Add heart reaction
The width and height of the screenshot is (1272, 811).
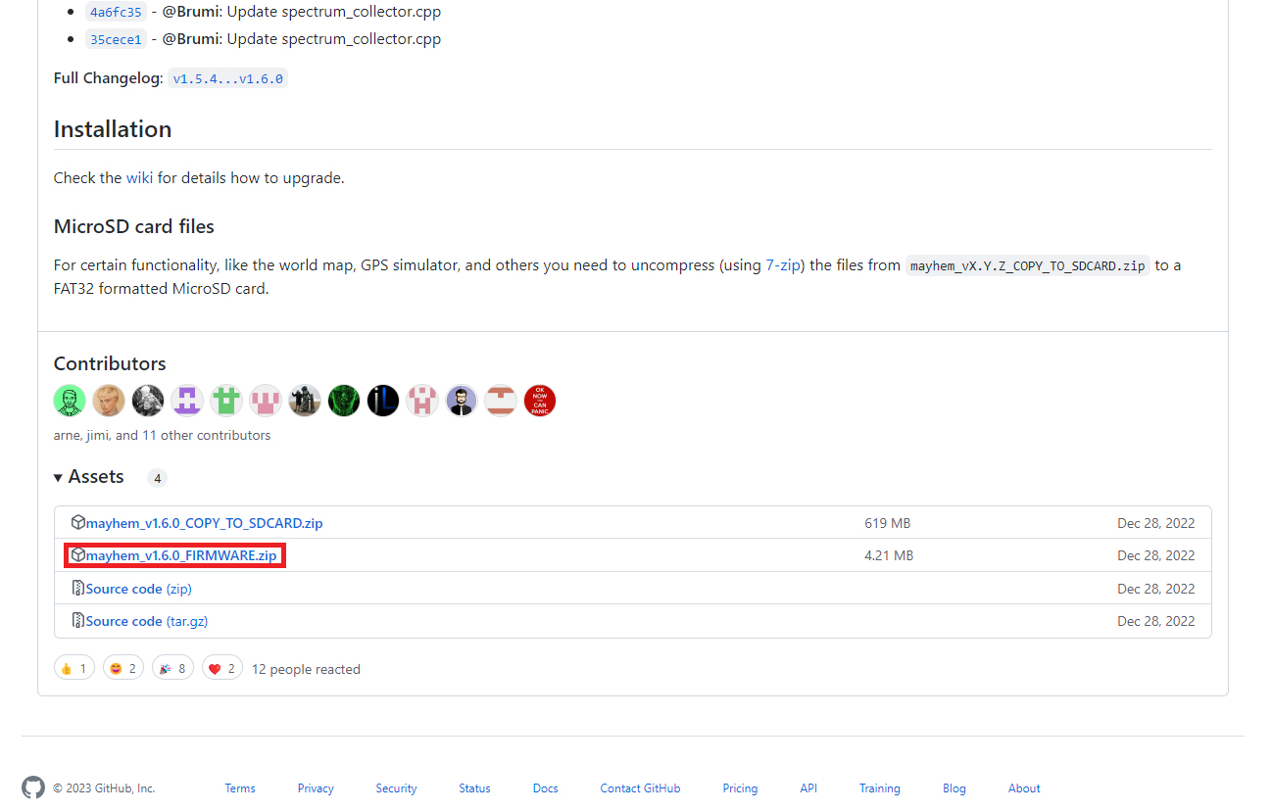[222, 669]
